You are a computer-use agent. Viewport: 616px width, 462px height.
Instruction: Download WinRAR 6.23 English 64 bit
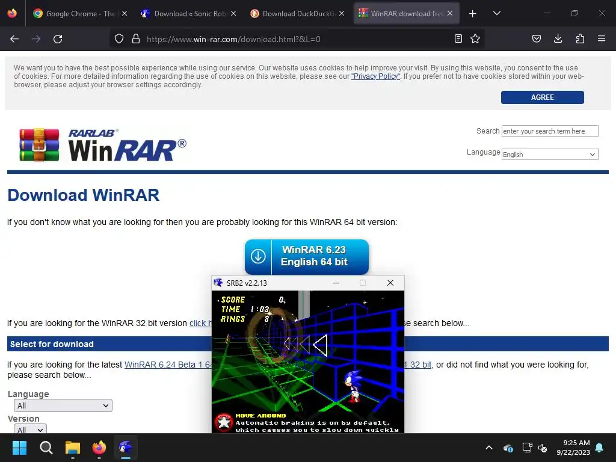tap(306, 256)
